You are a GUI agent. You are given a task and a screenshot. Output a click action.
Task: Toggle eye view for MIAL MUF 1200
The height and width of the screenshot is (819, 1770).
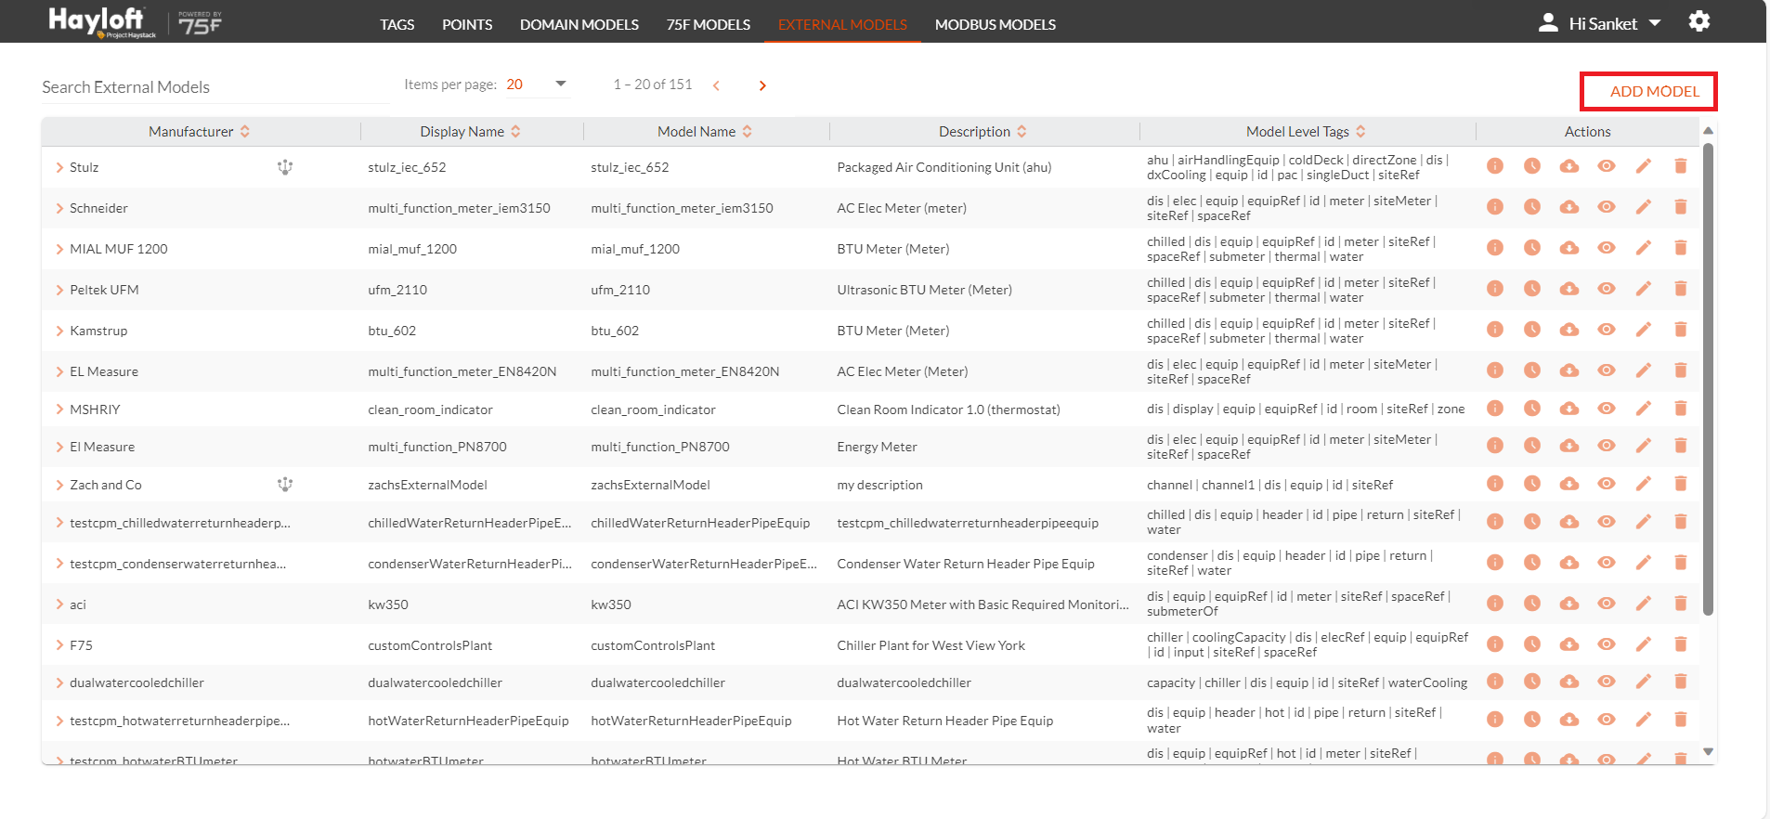pos(1607,248)
